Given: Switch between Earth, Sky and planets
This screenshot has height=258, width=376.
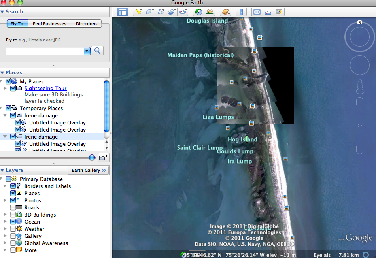Looking at the screenshot, I should [x=225, y=12].
